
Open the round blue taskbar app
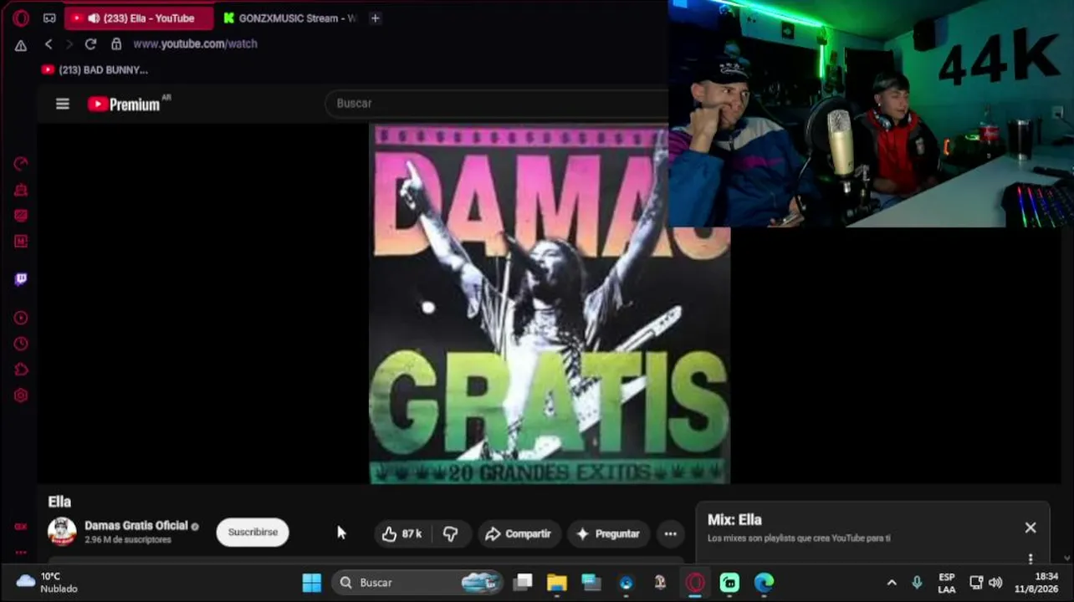click(626, 583)
